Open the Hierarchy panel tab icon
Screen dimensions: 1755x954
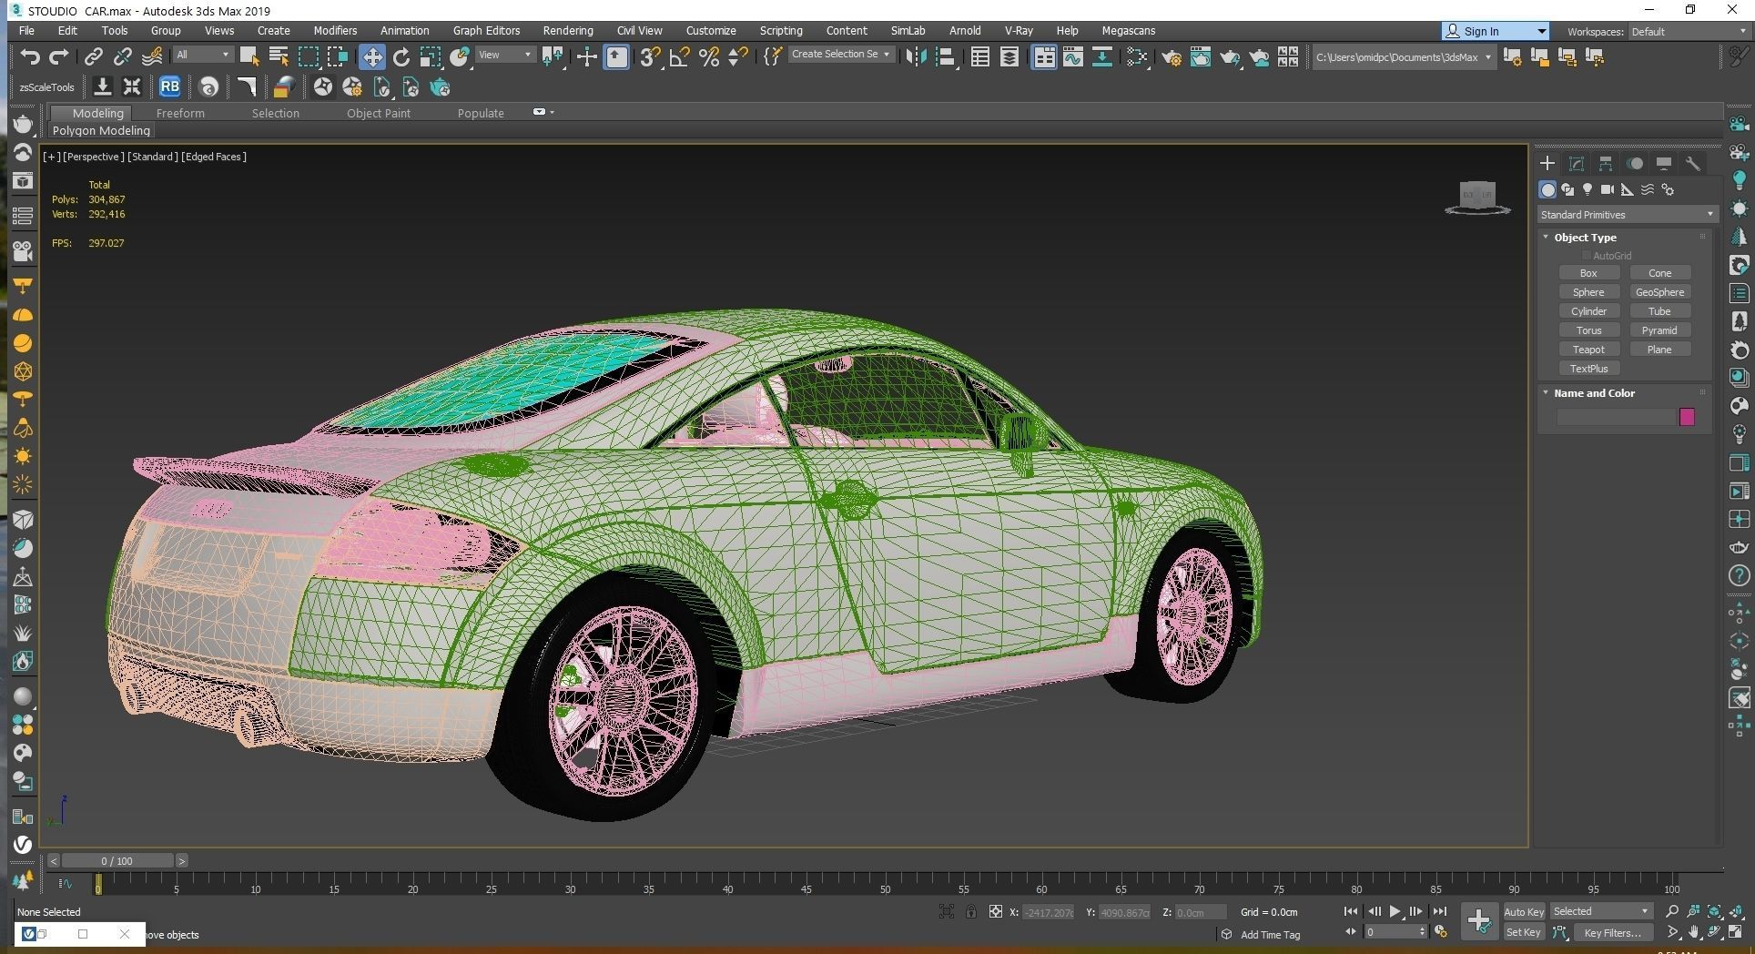coord(1606,164)
